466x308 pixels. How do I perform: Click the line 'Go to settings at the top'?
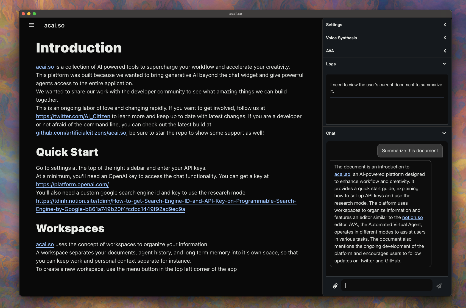[x=121, y=168]
